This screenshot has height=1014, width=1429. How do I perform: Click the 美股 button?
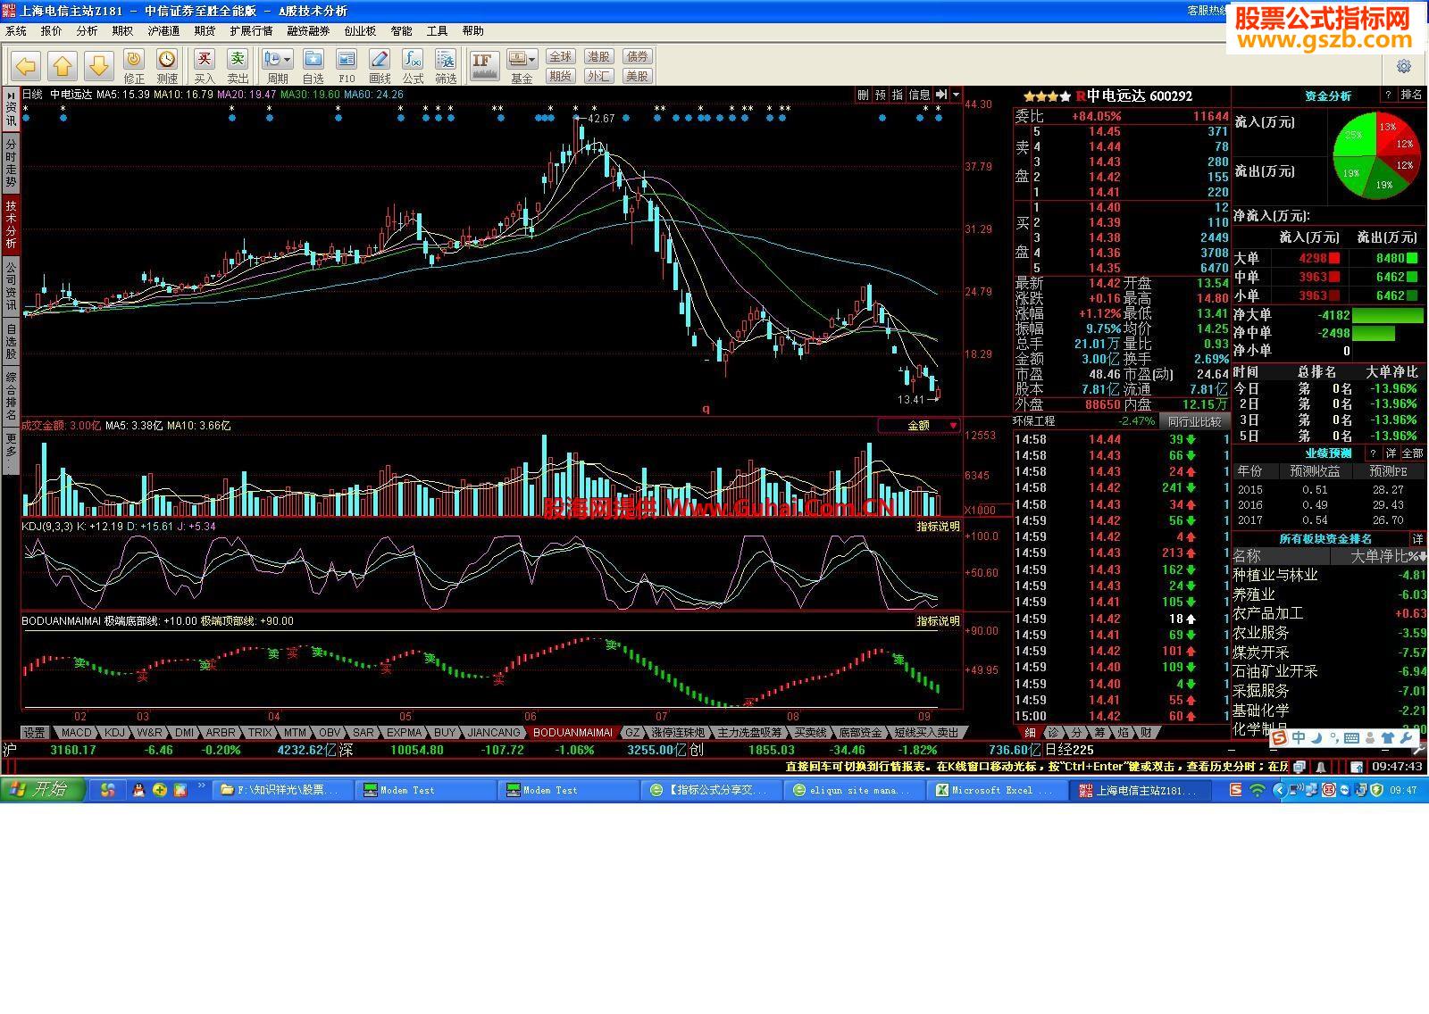[637, 76]
